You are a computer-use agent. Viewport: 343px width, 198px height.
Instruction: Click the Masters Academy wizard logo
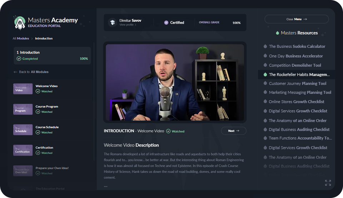click(20, 23)
